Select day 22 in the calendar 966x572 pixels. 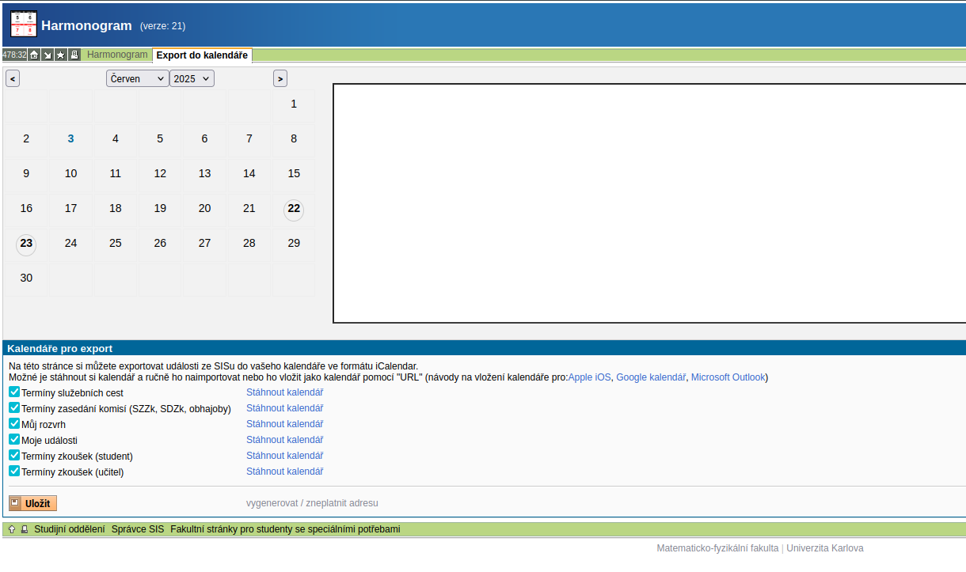(294, 209)
